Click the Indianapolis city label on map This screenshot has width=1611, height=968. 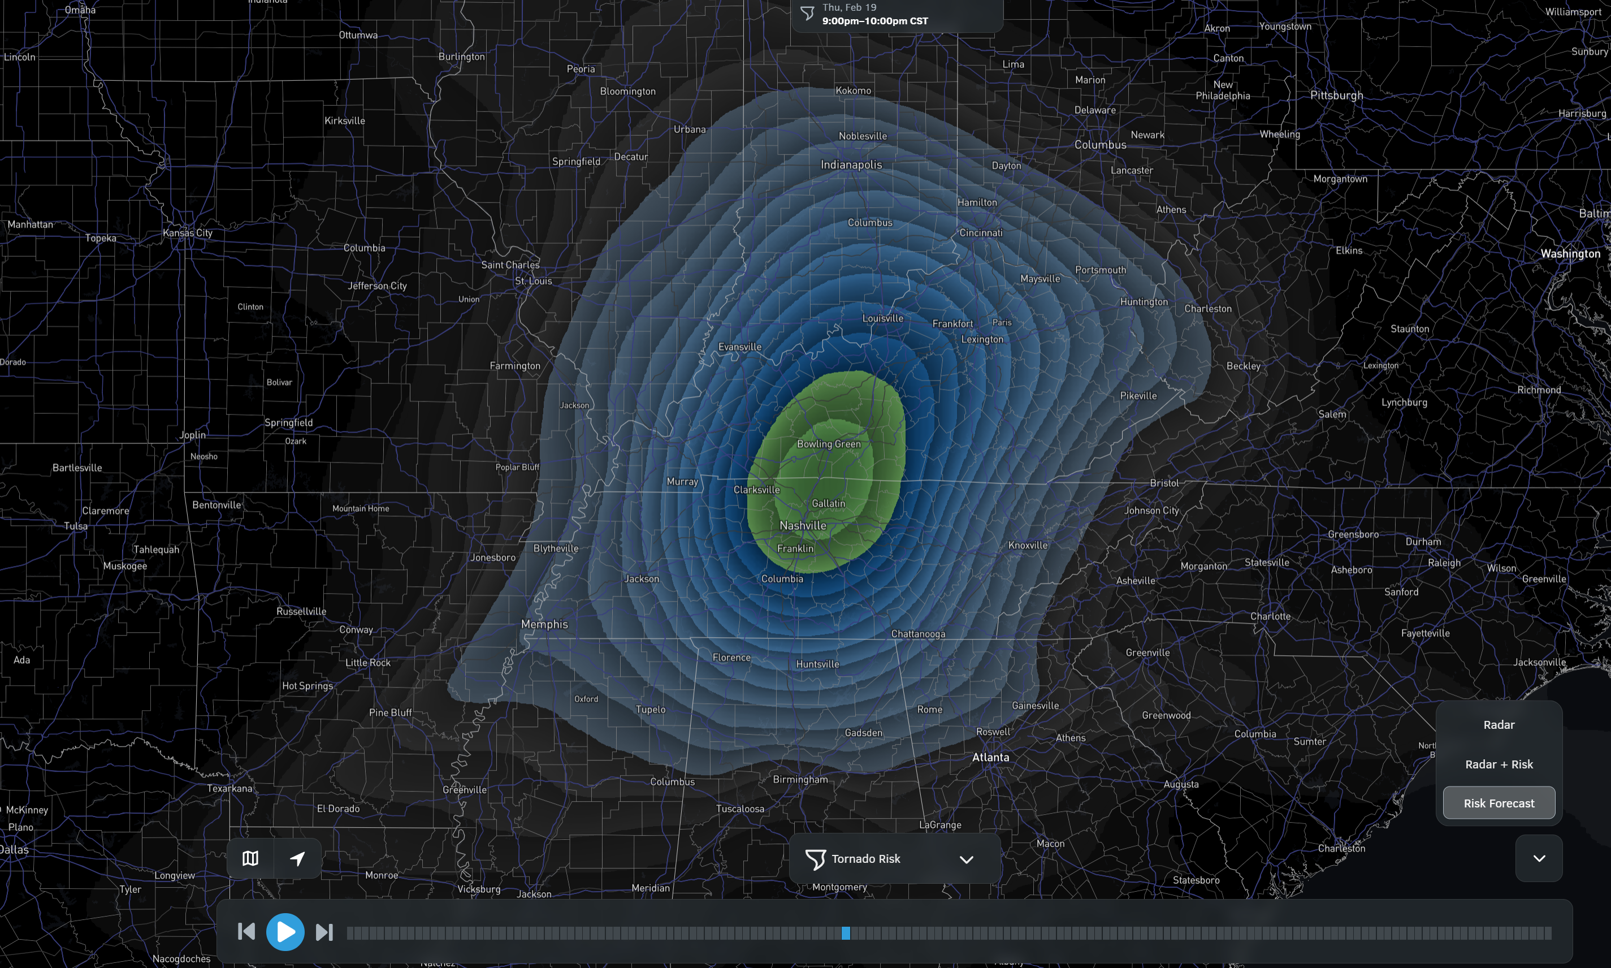pyautogui.click(x=851, y=165)
